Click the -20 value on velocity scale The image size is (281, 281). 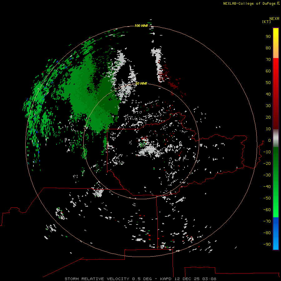267,163
